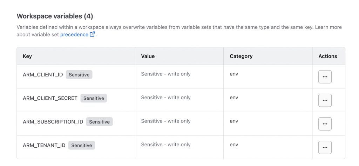Viewport: 359px width, 166px height.
Task: Click the write-only value of ARM_CLIENT_SECRET
Action: (166, 98)
